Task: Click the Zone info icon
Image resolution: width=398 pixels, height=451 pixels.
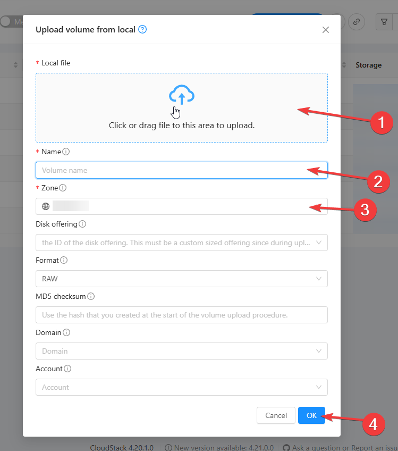Action: [63, 188]
